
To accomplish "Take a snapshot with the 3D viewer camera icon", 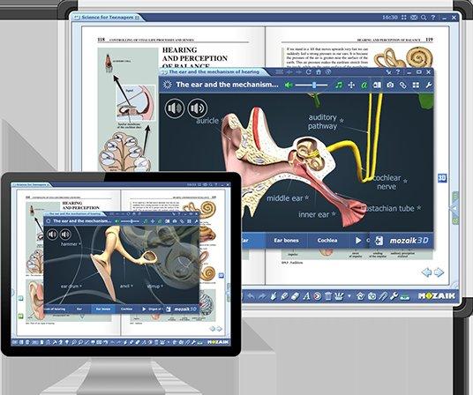I will click(390, 86).
